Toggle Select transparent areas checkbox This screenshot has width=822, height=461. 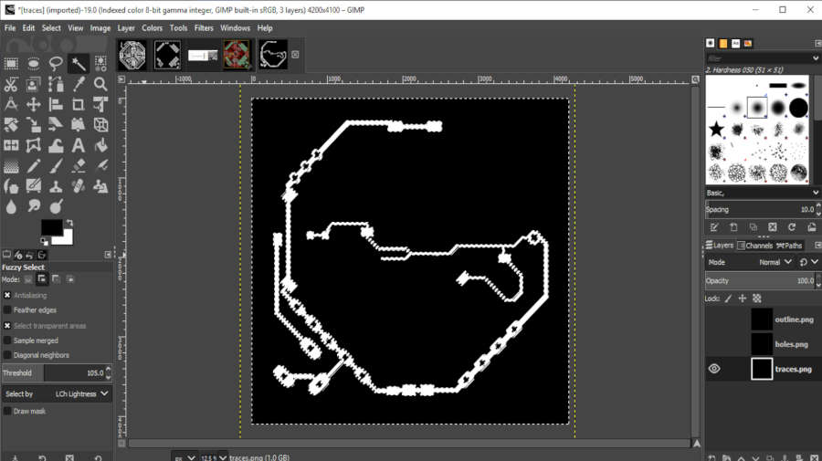(x=7, y=326)
